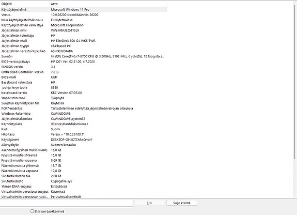This screenshot has height=215, width=297.
Task: Select the 'Järjestelmän tyyppi' row
Action: coord(15,46)
